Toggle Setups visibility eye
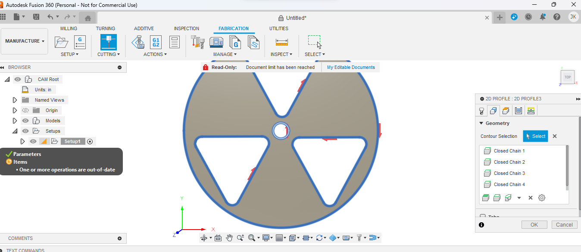Image resolution: width=581 pixels, height=252 pixels. pos(25,131)
